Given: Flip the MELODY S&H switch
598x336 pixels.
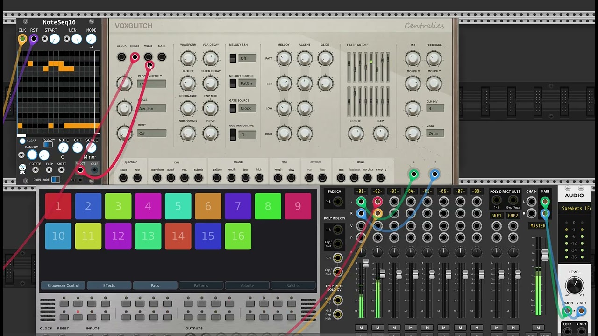Looking at the screenshot, I should tap(233, 58).
